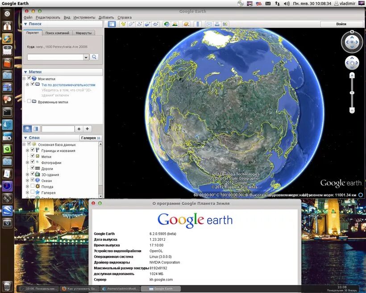Collapse the Мои метки tree node
The height and width of the screenshot is (293, 366).
point(24,79)
